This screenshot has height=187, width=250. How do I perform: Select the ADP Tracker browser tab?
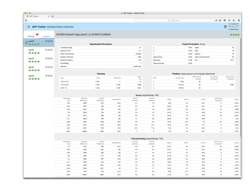tap(37, 16)
